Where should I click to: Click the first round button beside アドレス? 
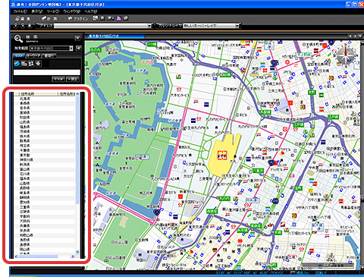(16, 26)
